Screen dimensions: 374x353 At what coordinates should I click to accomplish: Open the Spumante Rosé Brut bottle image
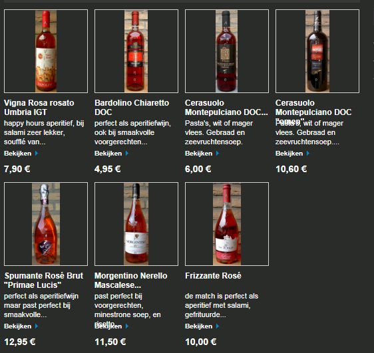46,224
